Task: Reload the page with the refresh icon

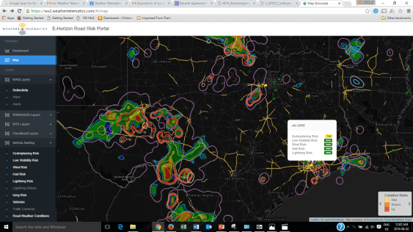Action: 20,11
